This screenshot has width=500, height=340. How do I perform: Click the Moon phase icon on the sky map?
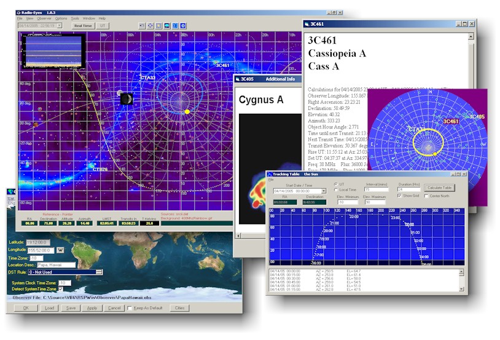coord(127,99)
